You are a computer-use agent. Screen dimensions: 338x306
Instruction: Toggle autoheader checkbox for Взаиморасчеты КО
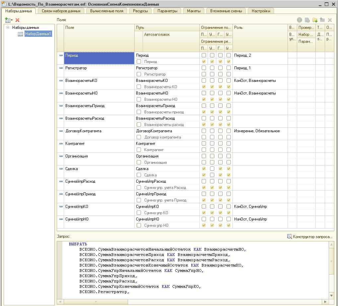pyautogui.click(x=139, y=87)
